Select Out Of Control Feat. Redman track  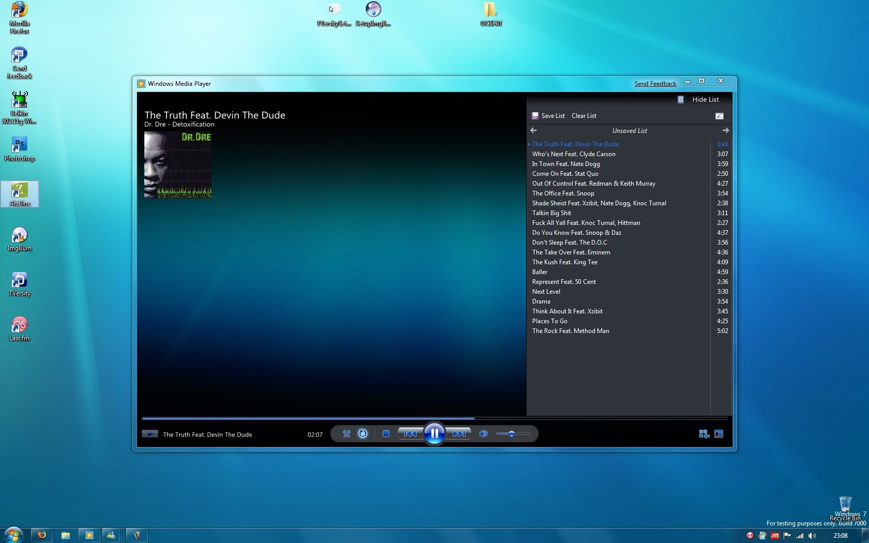(x=629, y=184)
